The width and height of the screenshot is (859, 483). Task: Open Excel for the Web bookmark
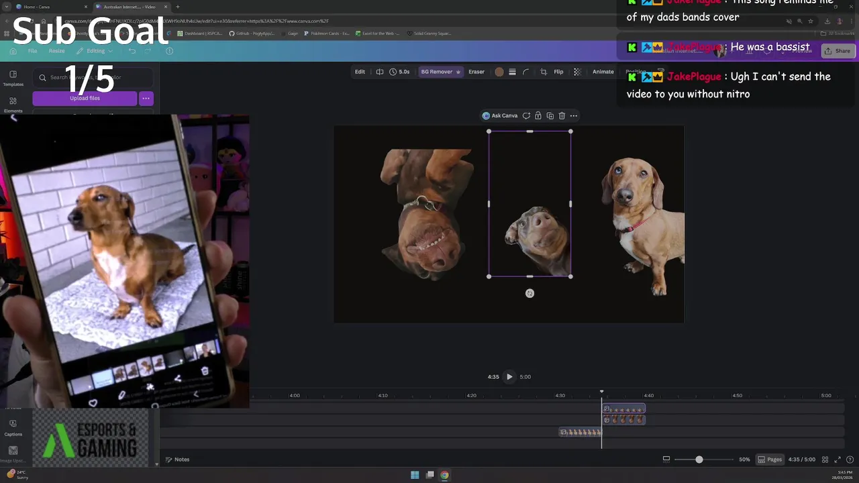(x=377, y=34)
